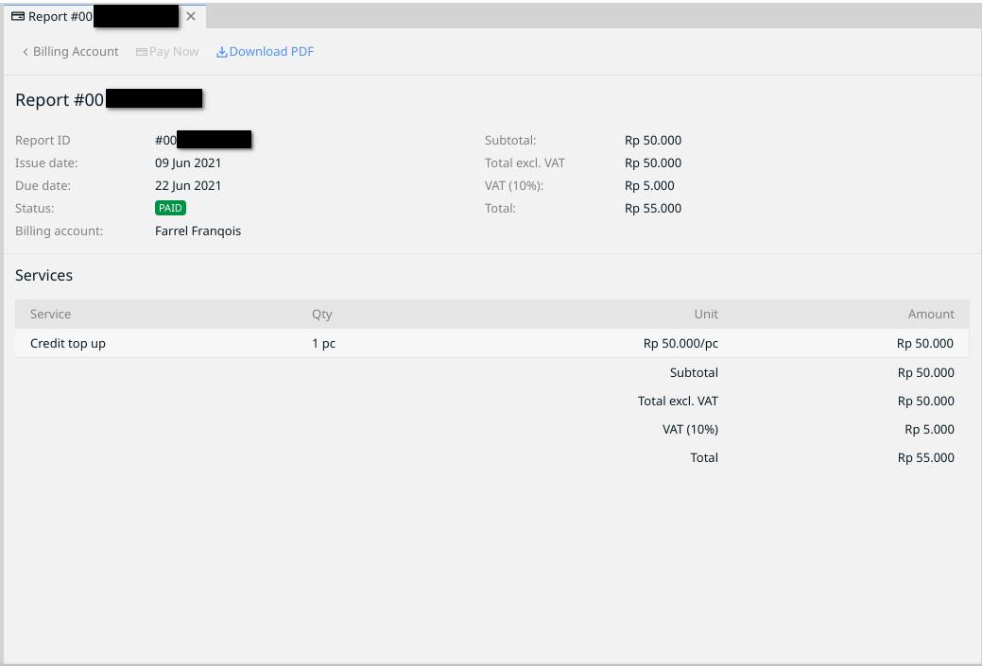Image resolution: width=982 pixels, height=666 pixels.
Task: Click the Pay Now button
Action: click(167, 51)
